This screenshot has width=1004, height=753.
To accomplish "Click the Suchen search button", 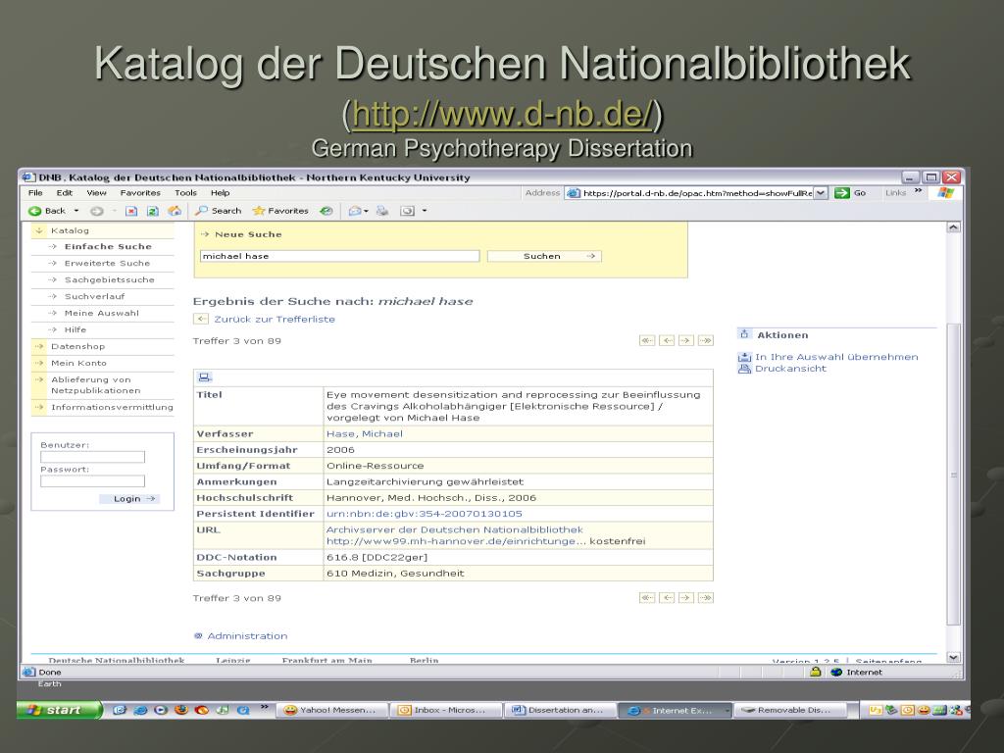I will click(544, 256).
